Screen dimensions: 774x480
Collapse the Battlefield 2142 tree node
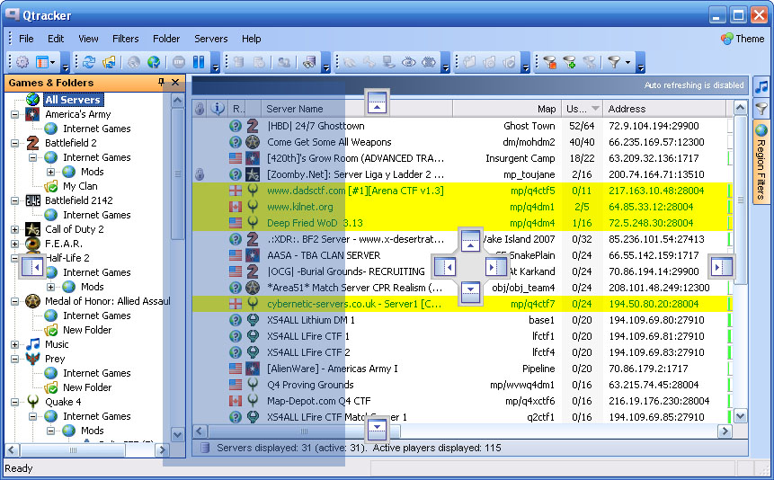14,200
